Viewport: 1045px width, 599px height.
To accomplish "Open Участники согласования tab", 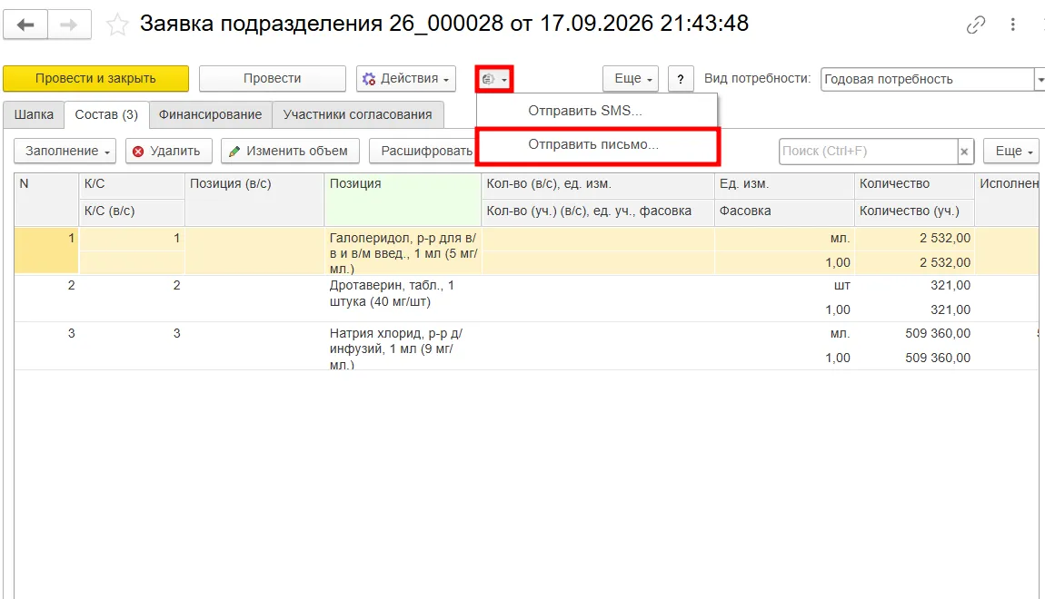I will [x=358, y=114].
